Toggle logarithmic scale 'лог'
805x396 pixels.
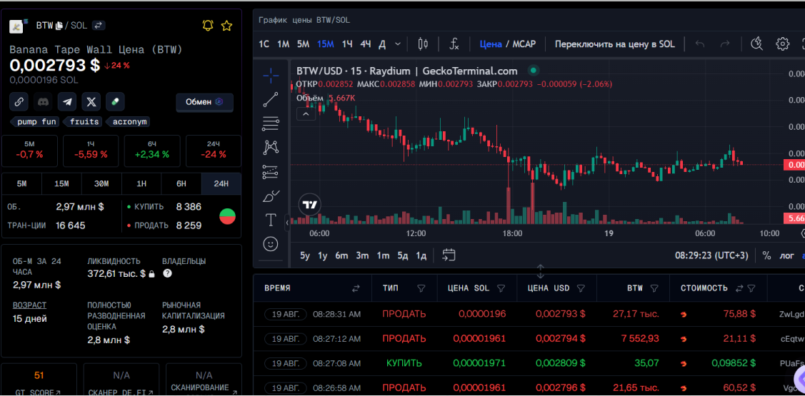(787, 255)
